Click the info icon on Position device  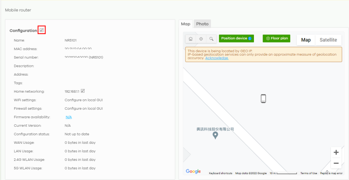(x=250, y=39)
